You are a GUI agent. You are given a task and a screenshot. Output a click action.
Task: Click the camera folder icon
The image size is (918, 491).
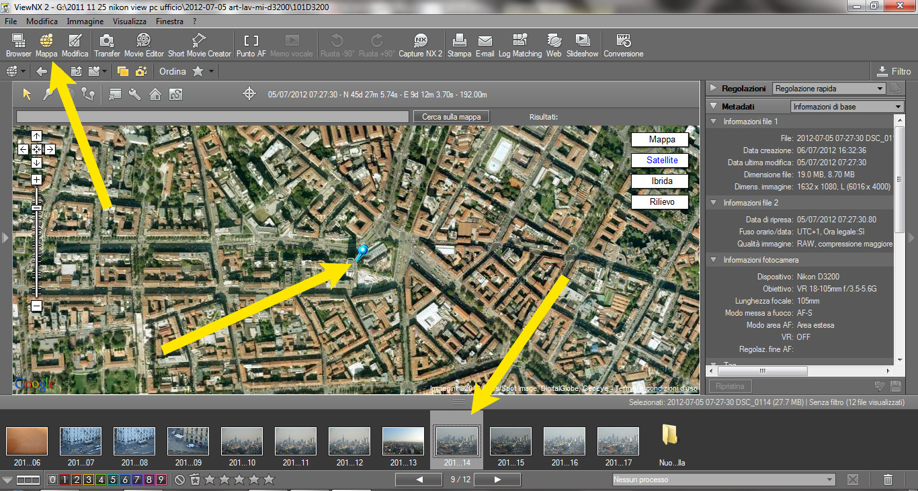coord(141,71)
